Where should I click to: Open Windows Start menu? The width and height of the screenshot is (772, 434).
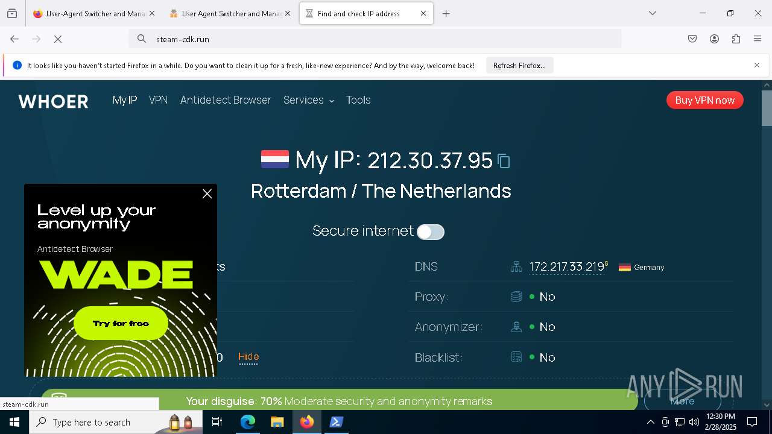[x=14, y=422]
